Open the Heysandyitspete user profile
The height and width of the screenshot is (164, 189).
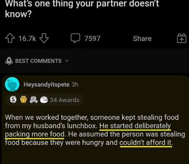46,84
